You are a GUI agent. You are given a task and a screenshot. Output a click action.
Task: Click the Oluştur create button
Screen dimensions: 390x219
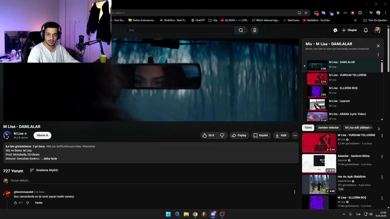click(x=349, y=30)
